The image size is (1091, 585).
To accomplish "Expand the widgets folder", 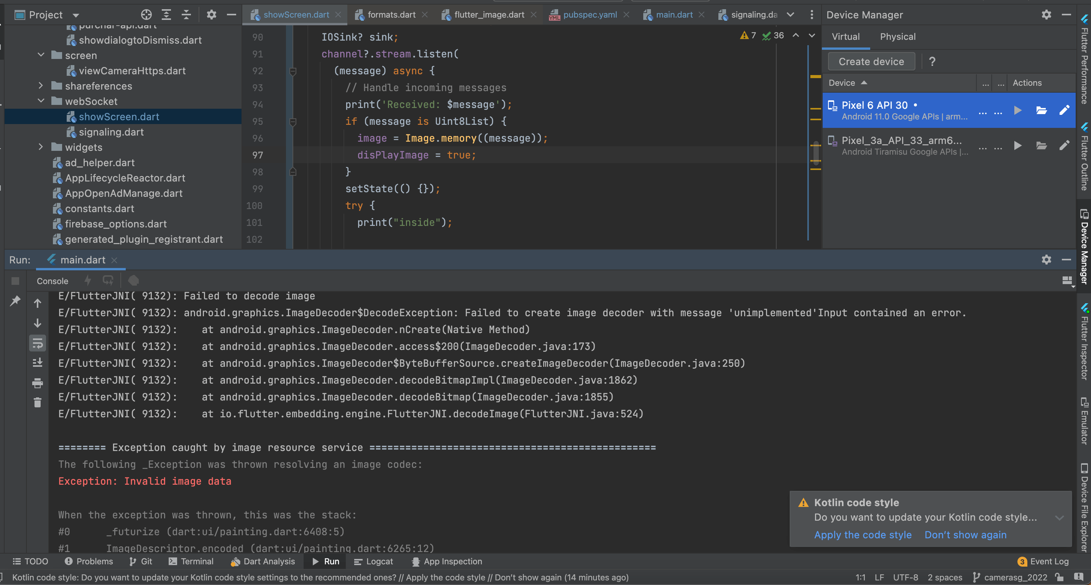I will coord(41,147).
